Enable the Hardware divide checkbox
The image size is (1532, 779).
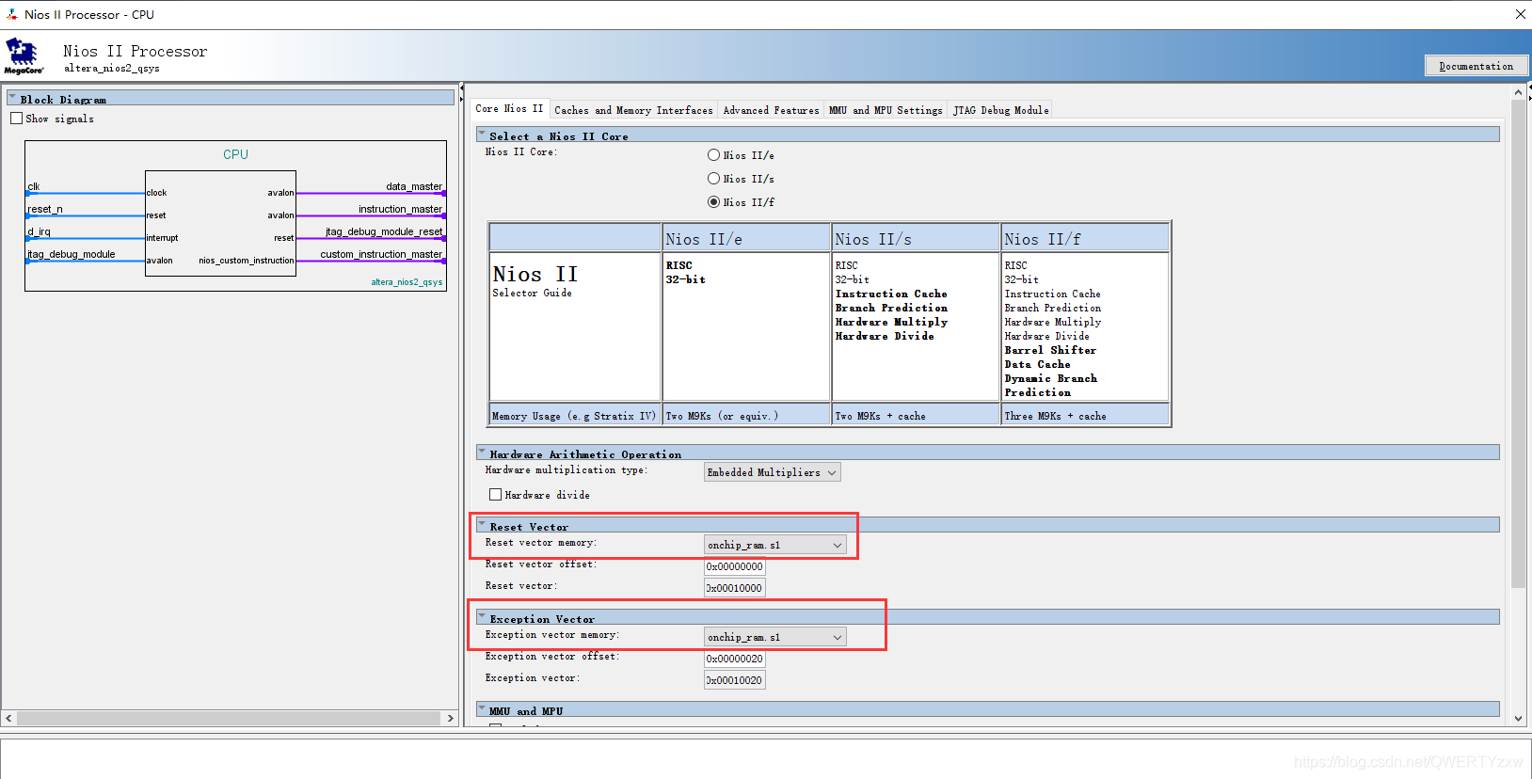(495, 495)
